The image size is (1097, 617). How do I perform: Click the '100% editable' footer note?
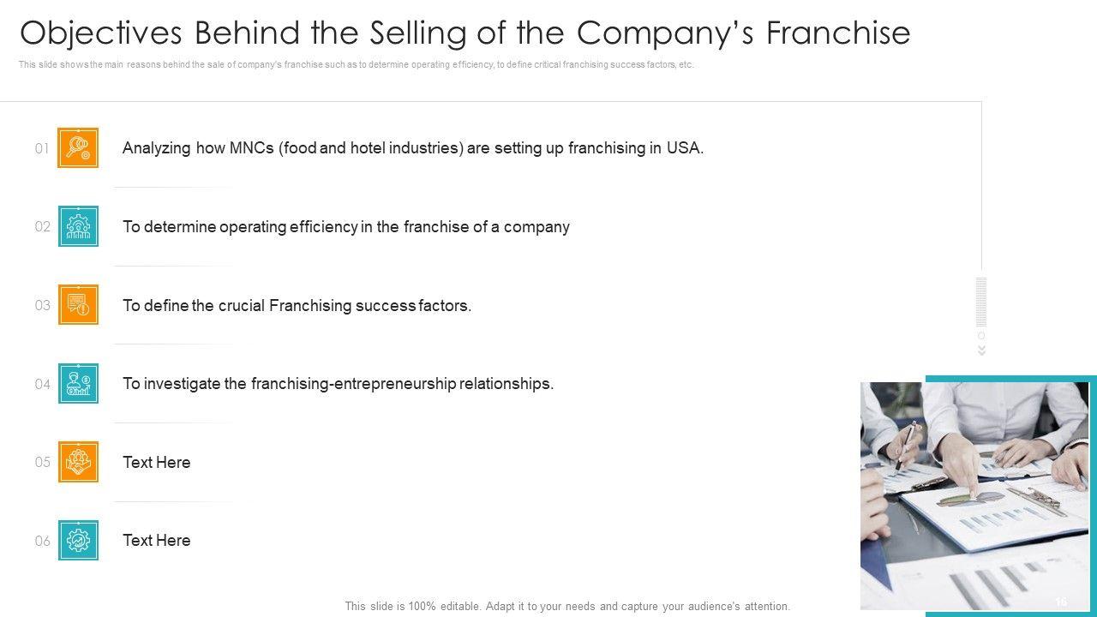[567, 606]
